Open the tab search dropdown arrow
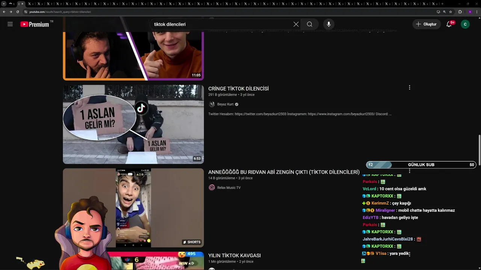Viewport: 481px width, 270px height. (4, 4)
